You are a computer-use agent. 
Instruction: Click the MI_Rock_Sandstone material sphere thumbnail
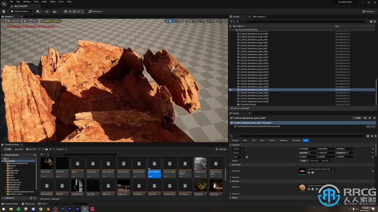tap(302, 187)
